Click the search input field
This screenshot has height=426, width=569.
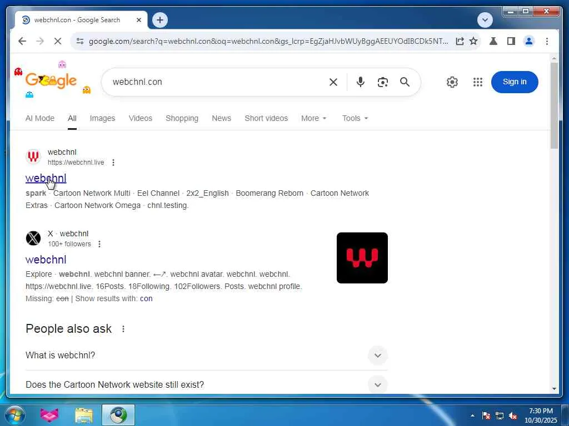click(x=218, y=82)
